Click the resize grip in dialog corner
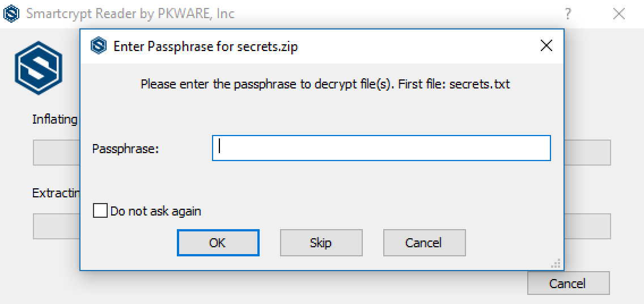Viewport: 644px width, 304px height. [x=557, y=264]
